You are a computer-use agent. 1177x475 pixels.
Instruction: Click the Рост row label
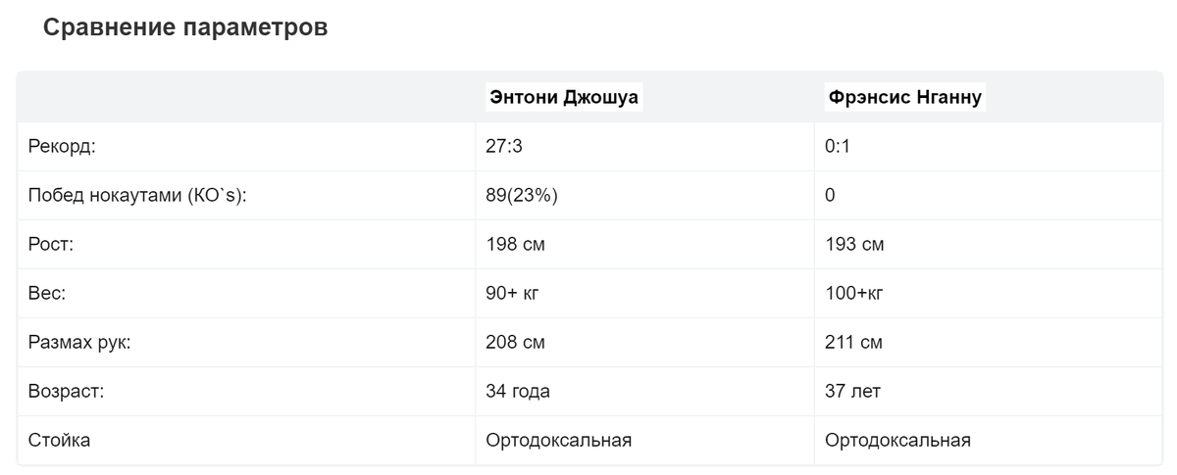pyautogui.click(x=51, y=245)
